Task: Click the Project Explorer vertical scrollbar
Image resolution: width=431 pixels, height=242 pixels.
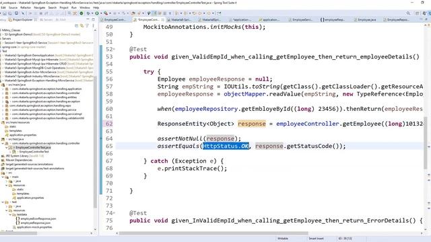Action: pos(95,143)
